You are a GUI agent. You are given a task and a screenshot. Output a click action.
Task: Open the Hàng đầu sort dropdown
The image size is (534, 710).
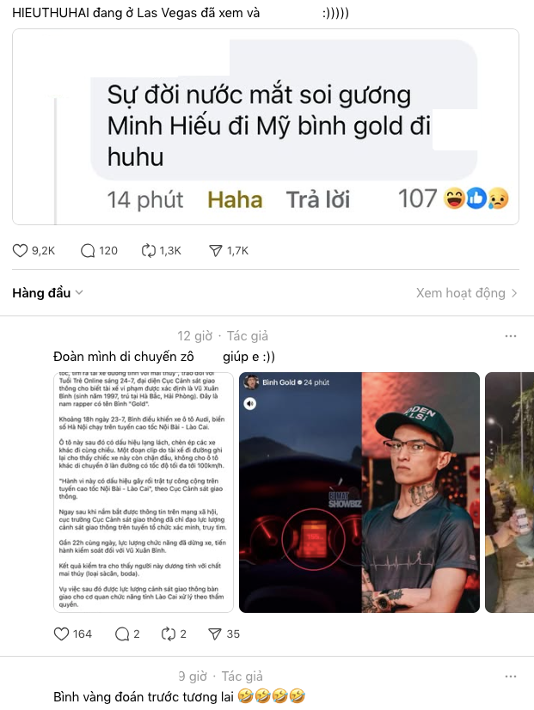coord(47,293)
